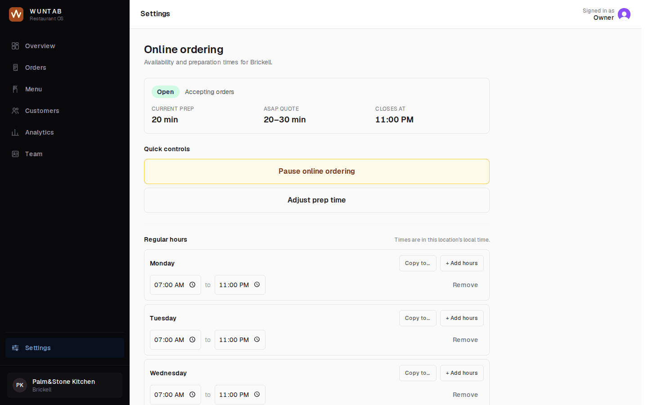Click clock icon in Monday closing time
648x405 pixels.
[257, 285]
